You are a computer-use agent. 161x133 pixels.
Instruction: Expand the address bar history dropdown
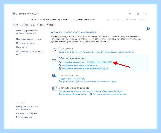pyautogui.click(x=105, y=20)
